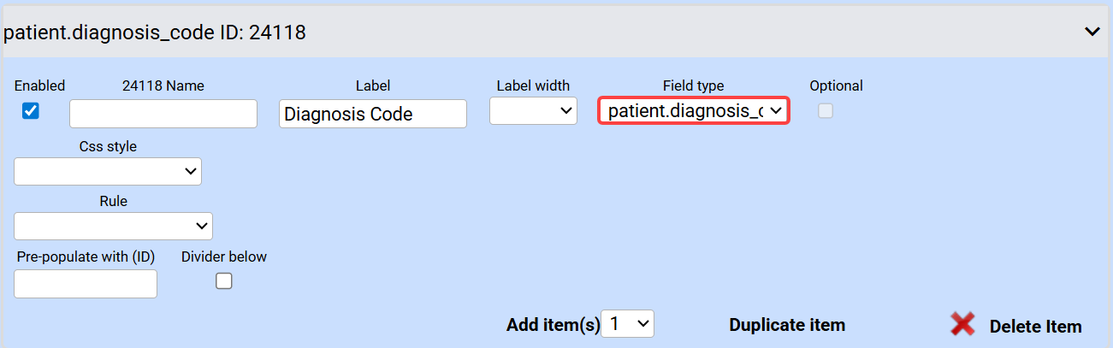Click the Duplicate item button
The width and height of the screenshot is (1113, 348).
(787, 325)
